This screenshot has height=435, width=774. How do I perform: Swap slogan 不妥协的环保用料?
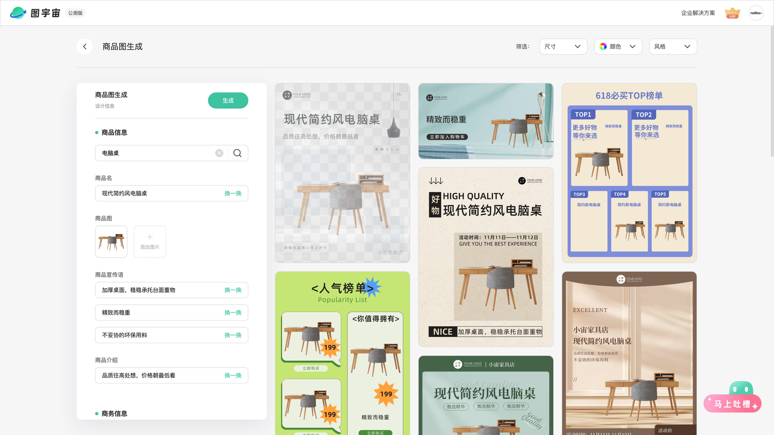coord(233,335)
